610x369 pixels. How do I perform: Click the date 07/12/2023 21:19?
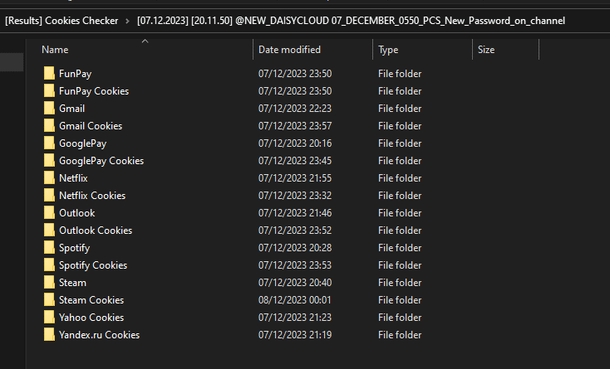(295, 335)
